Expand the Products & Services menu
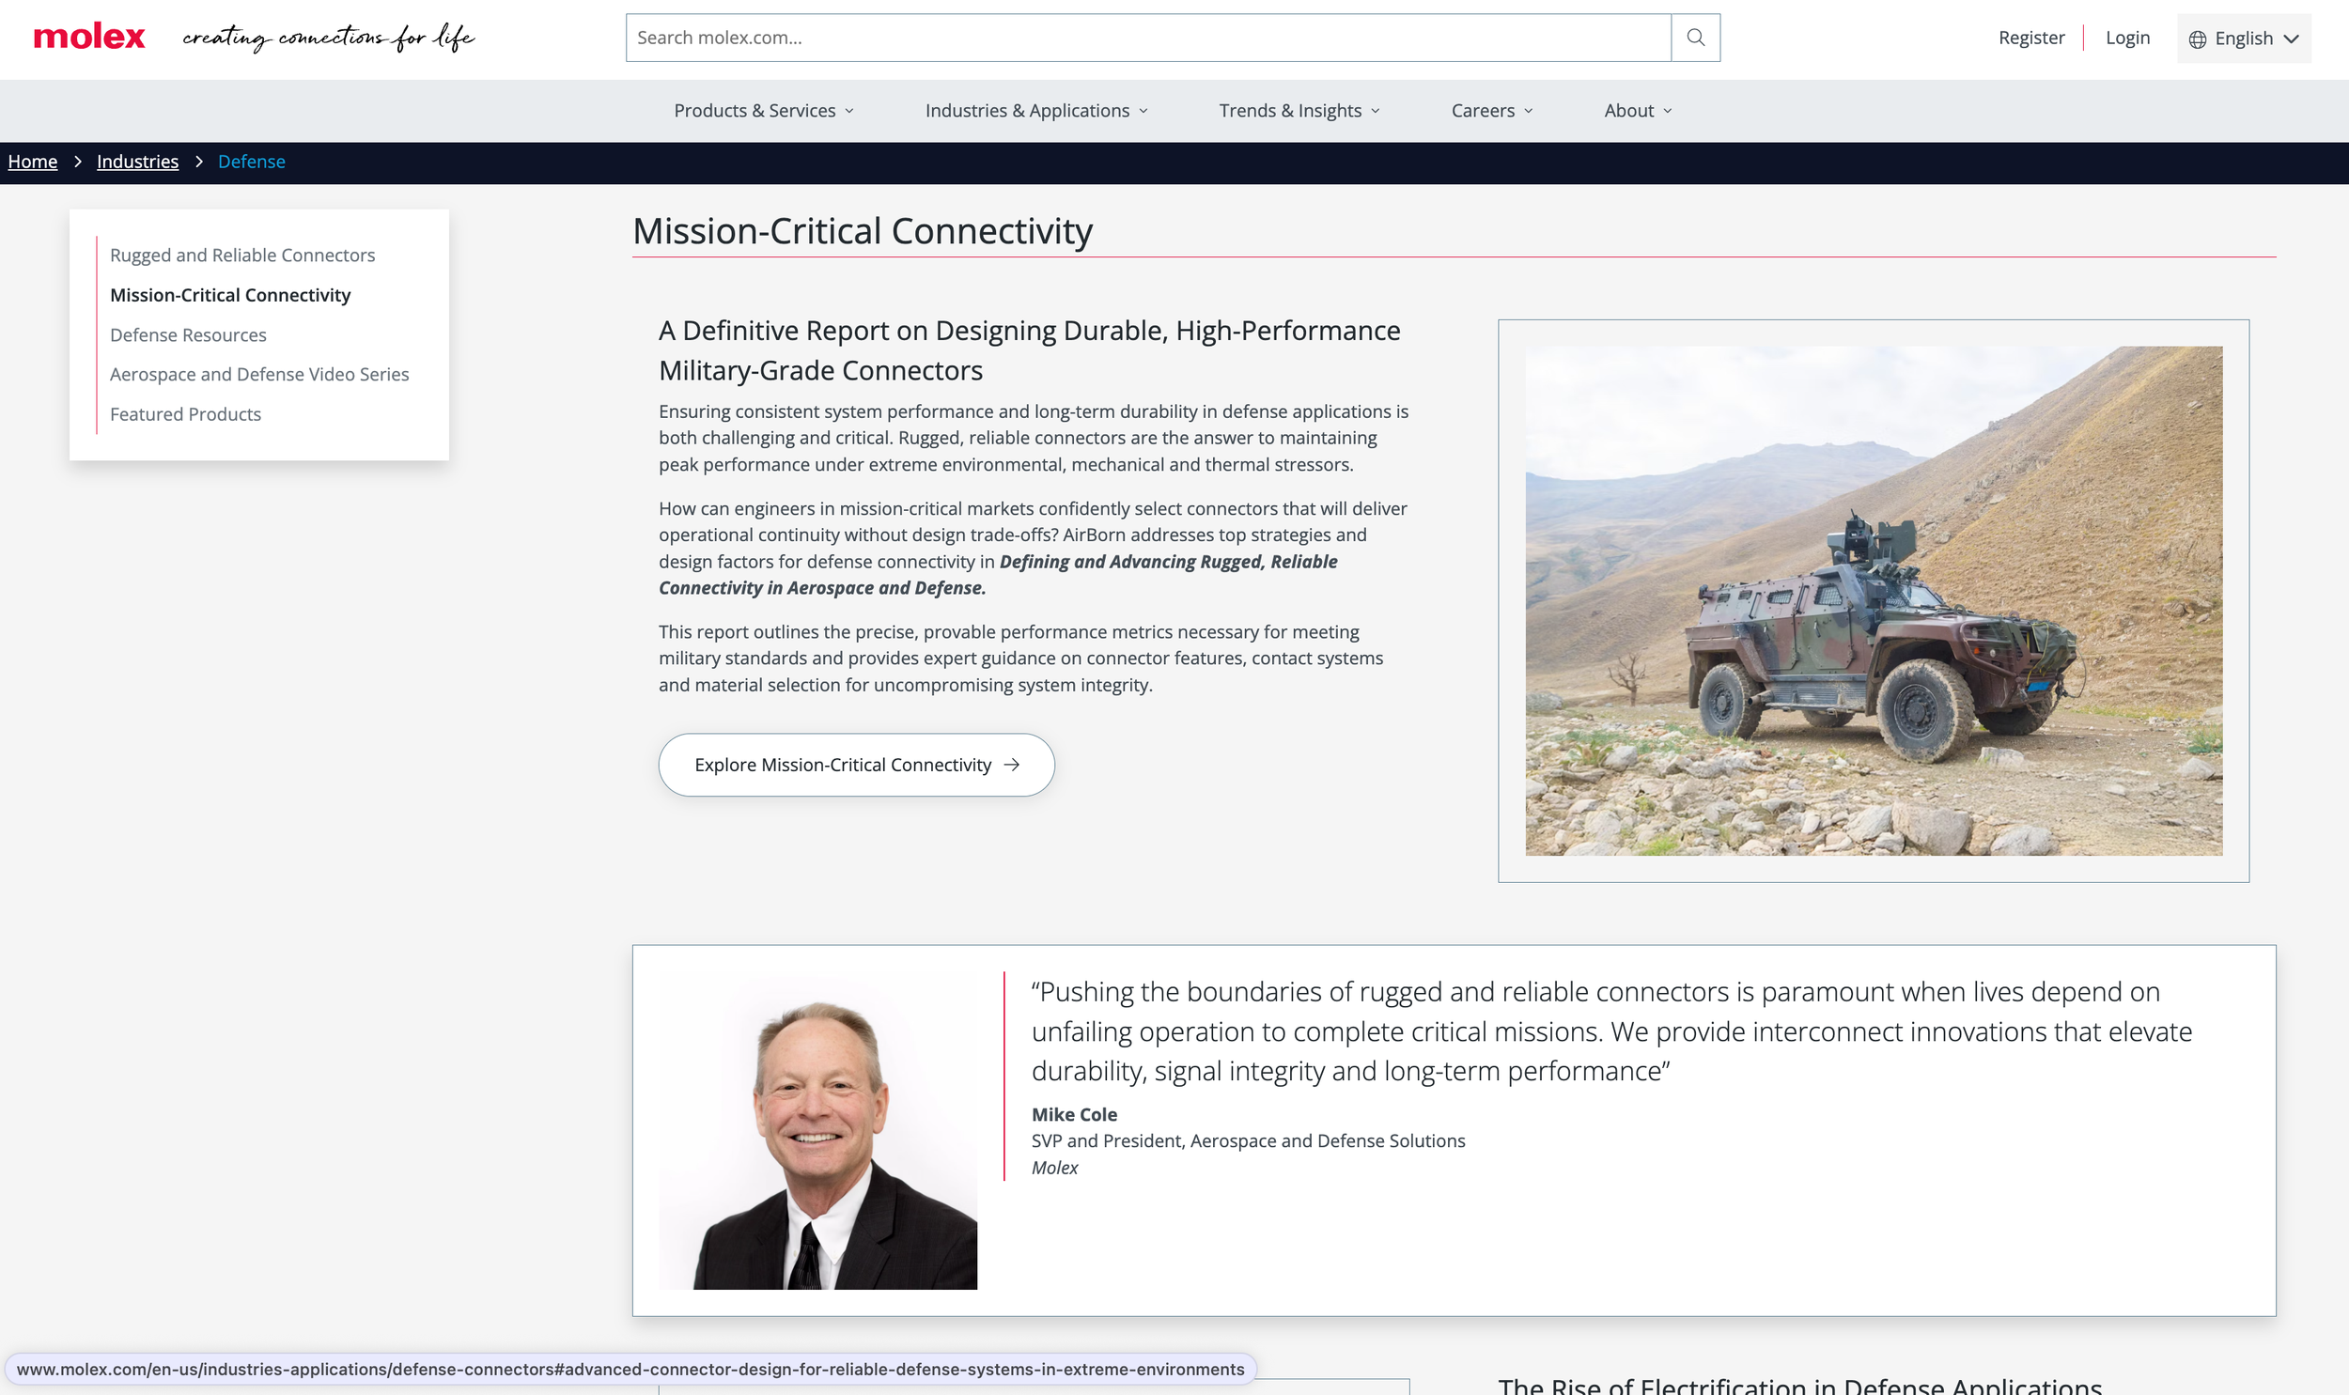This screenshot has width=2349, height=1395. pyautogui.click(x=763, y=110)
